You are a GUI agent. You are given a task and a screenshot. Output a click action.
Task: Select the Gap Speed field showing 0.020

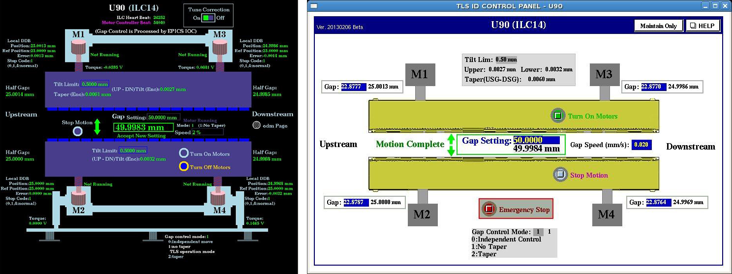642,145
